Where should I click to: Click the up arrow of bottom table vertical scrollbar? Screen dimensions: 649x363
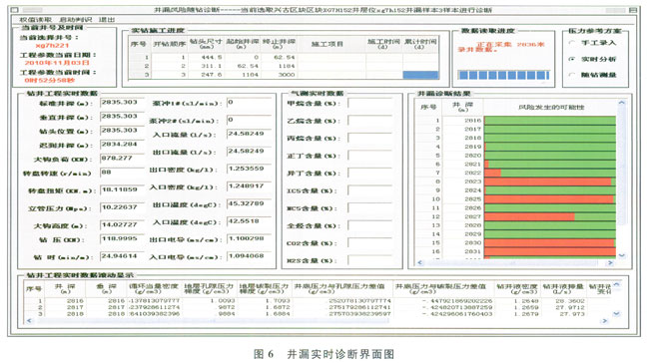pos(616,284)
